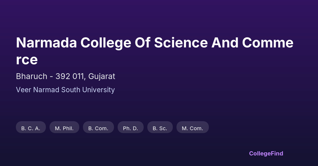
Task: Click the PIN code 392 011
Action: click(70, 76)
